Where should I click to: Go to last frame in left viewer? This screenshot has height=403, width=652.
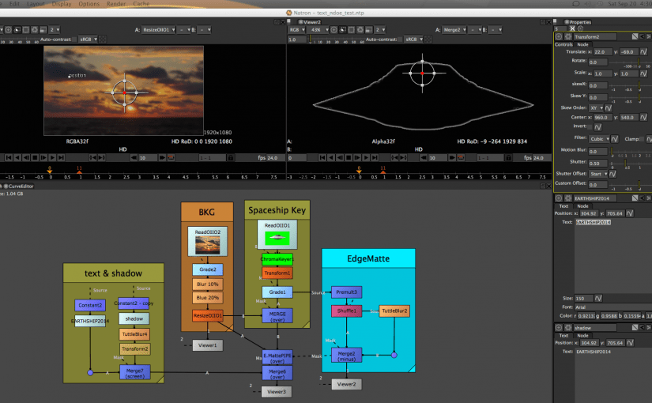coord(61,157)
